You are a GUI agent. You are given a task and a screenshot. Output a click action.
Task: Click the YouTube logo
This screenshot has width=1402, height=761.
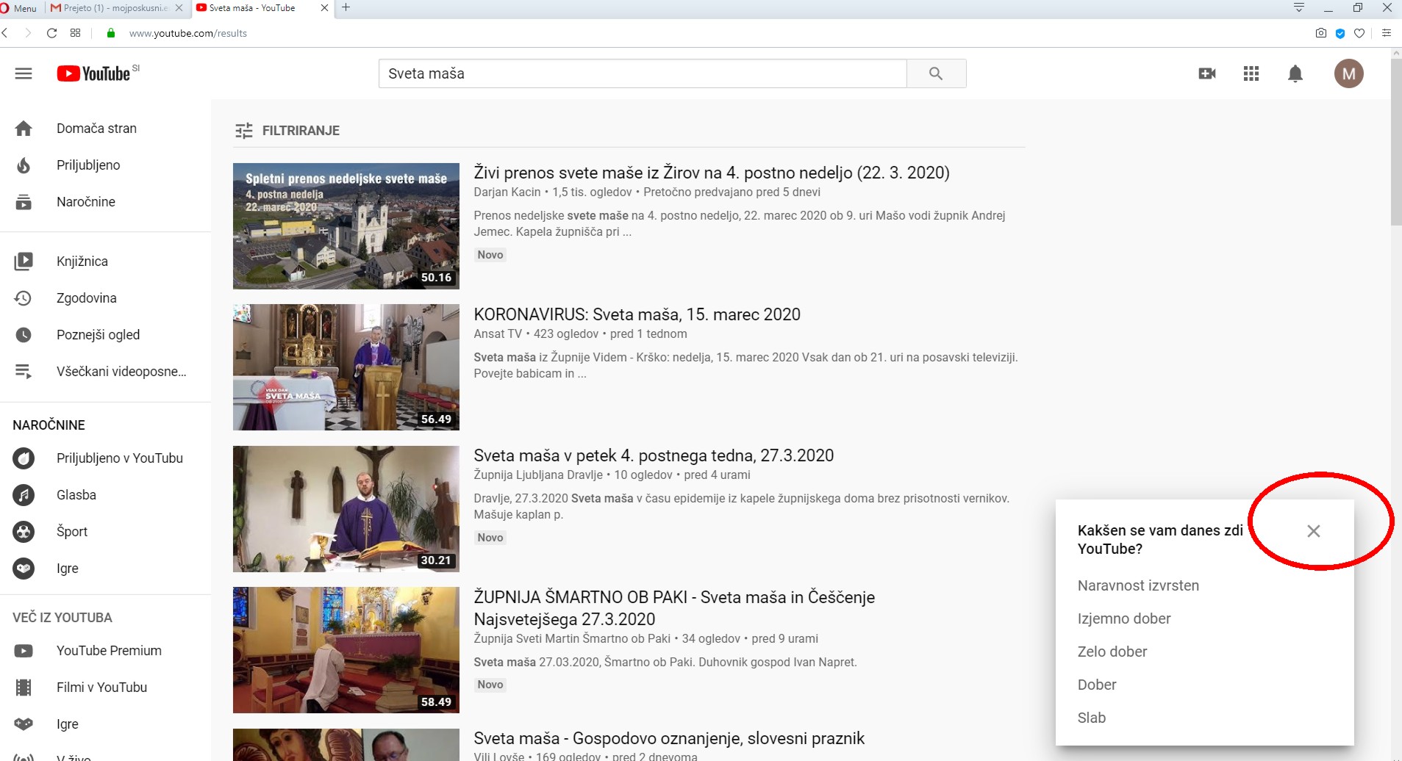94,73
